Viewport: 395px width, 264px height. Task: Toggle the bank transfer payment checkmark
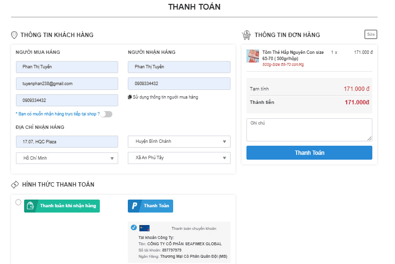coord(134,227)
